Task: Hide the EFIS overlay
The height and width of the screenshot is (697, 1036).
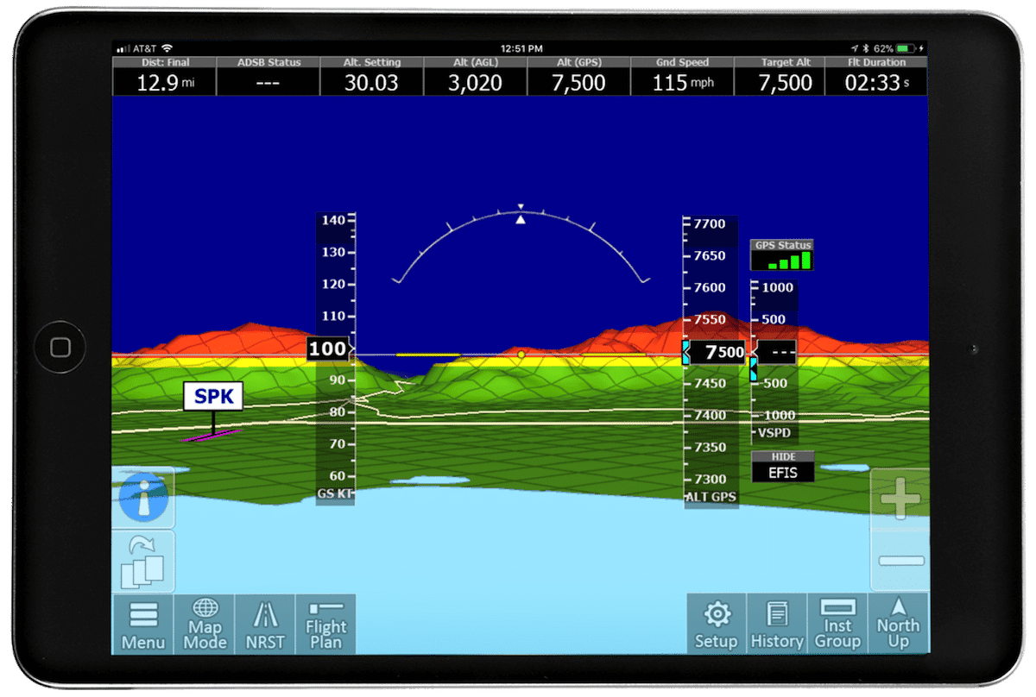Action: pyautogui.click(x=783, y=467)
